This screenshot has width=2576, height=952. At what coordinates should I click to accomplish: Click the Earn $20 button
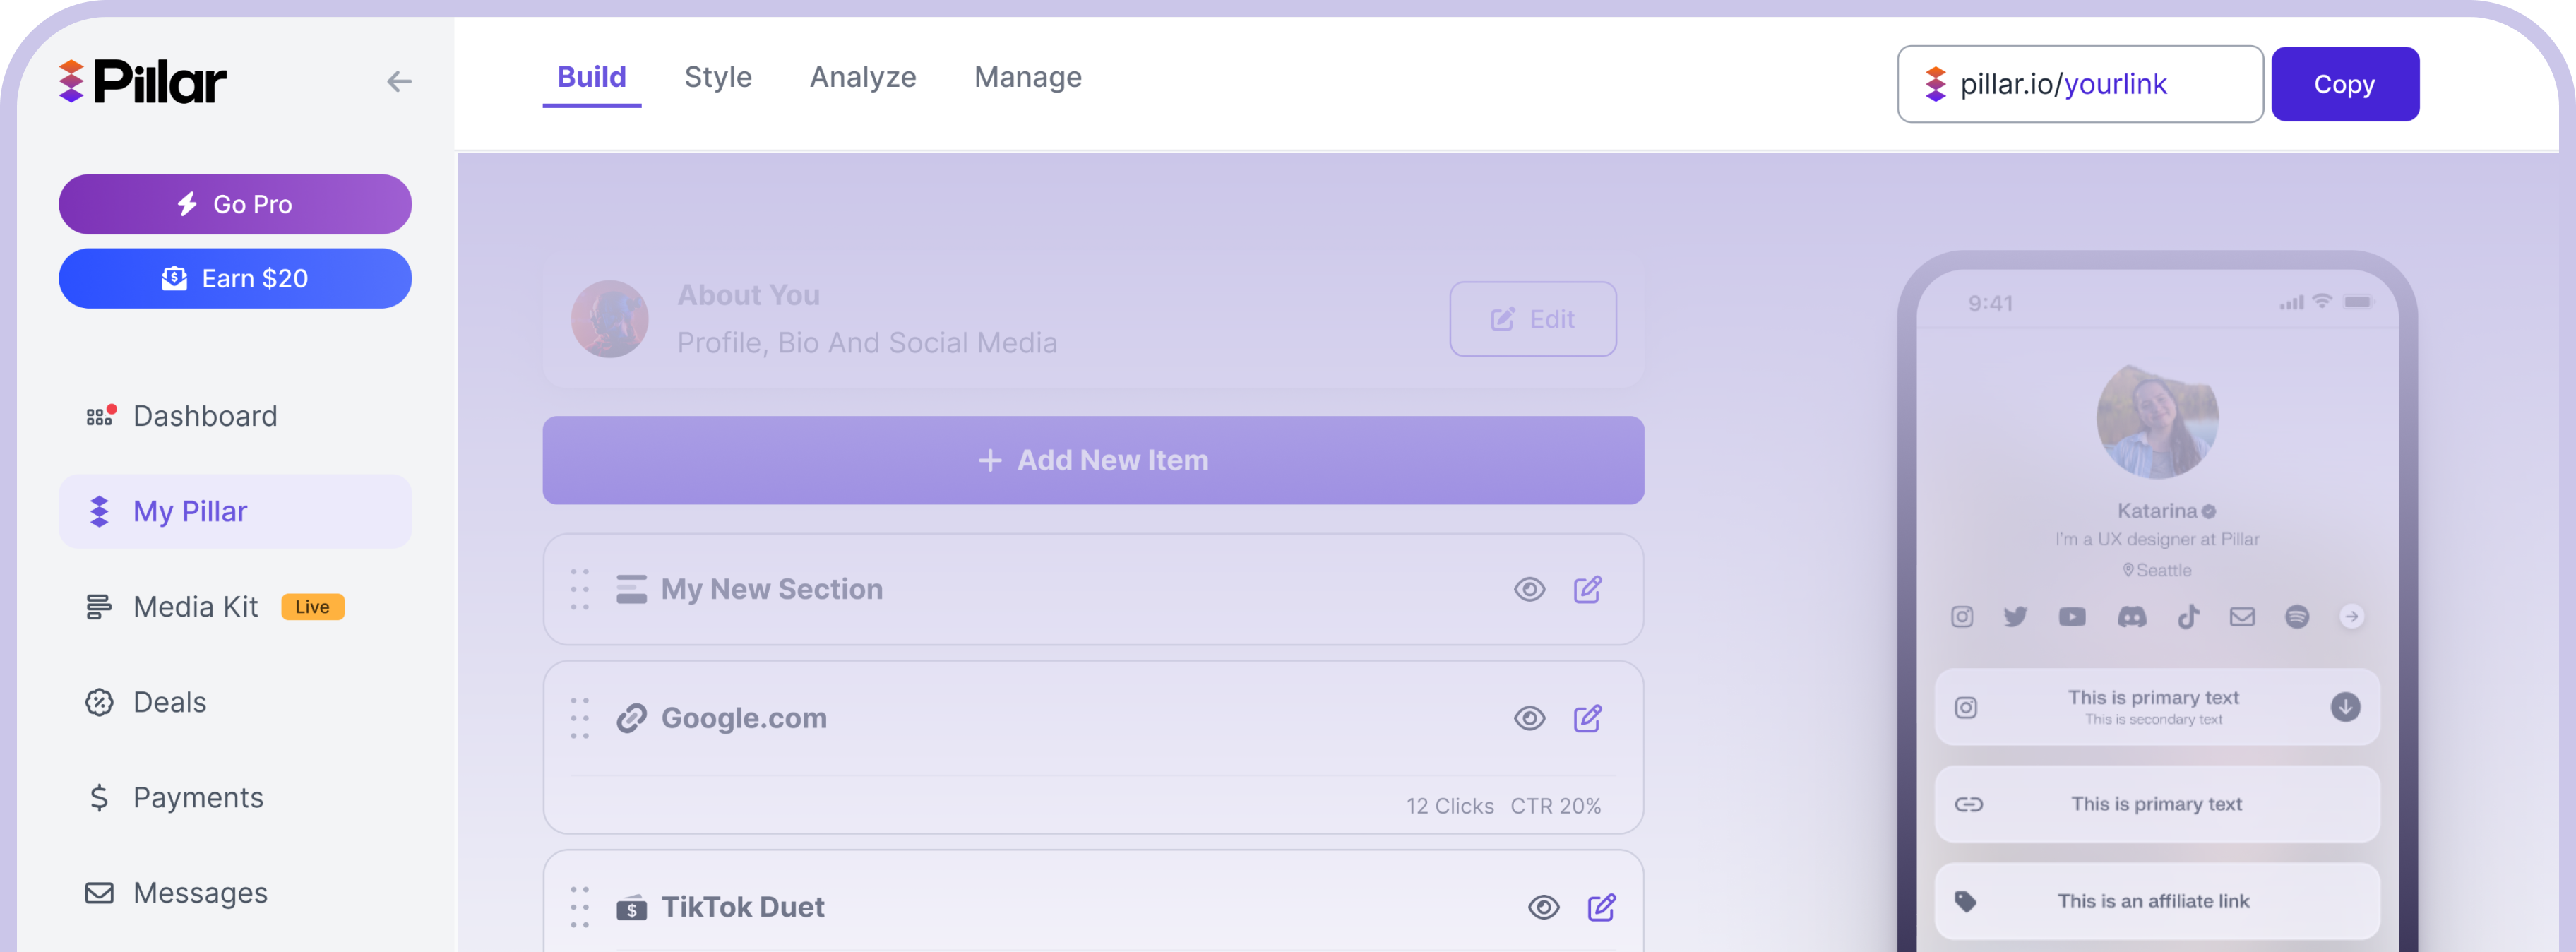(235, 278)
